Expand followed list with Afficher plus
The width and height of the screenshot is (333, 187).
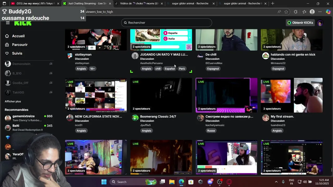click(x=13, y=102)
